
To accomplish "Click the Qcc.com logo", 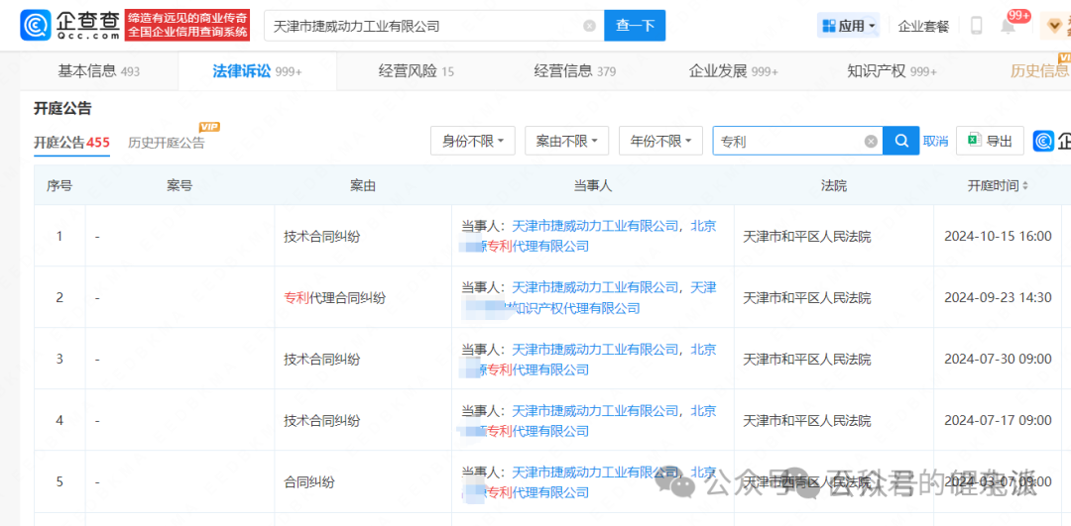I will (x=71, y=25).
